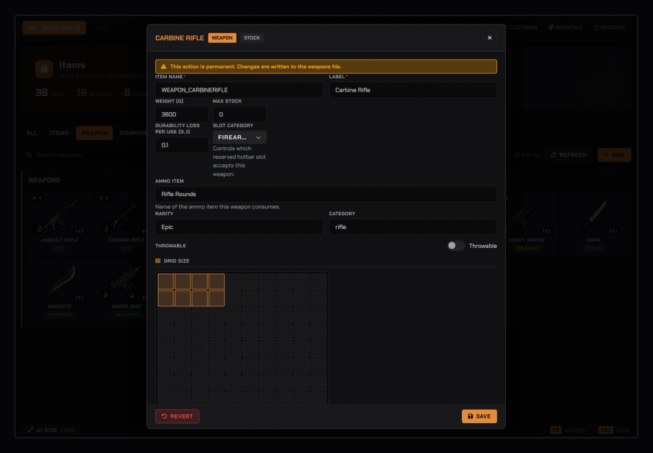
Task: Click the Slot Category help description text
Action: (239, 161)
